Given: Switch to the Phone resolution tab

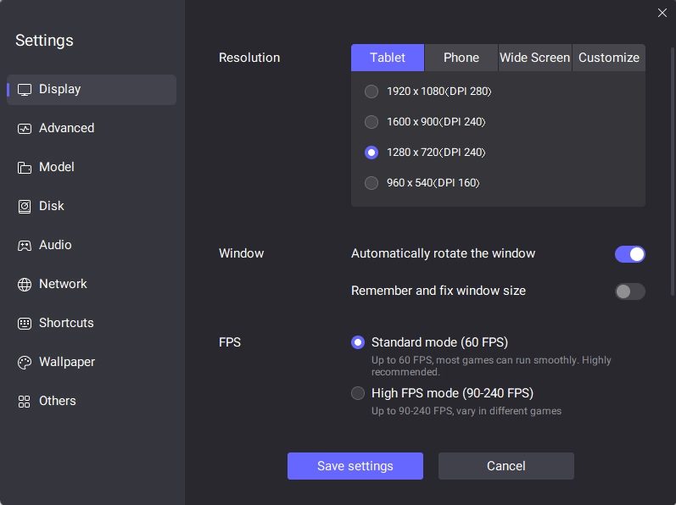Looking at the screenshot, I should (x=461, y=58).
